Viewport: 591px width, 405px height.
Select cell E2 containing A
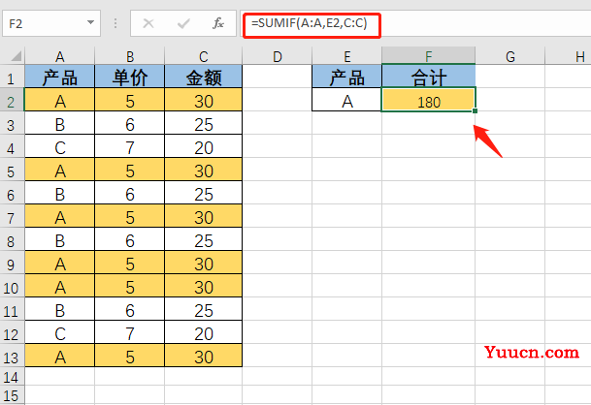(x=347, y=101)
